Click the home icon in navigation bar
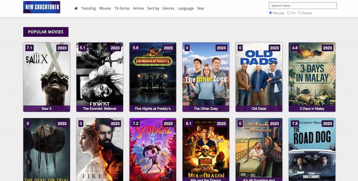 76,9
